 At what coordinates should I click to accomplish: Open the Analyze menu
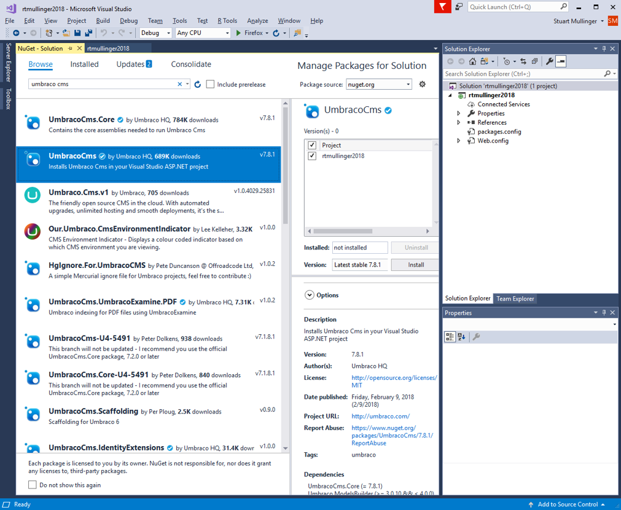[257, 21]
